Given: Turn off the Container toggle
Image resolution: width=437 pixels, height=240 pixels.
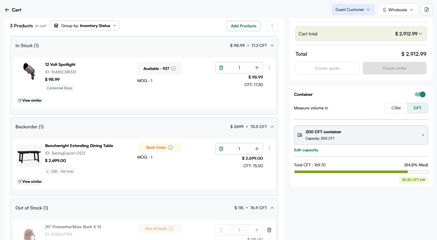Looking at the screenshot, I should point(420,94).
